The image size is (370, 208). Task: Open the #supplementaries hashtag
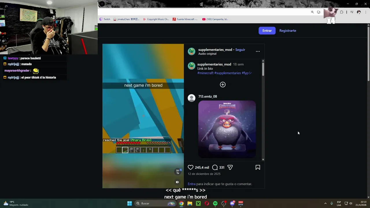click(227, 73)
